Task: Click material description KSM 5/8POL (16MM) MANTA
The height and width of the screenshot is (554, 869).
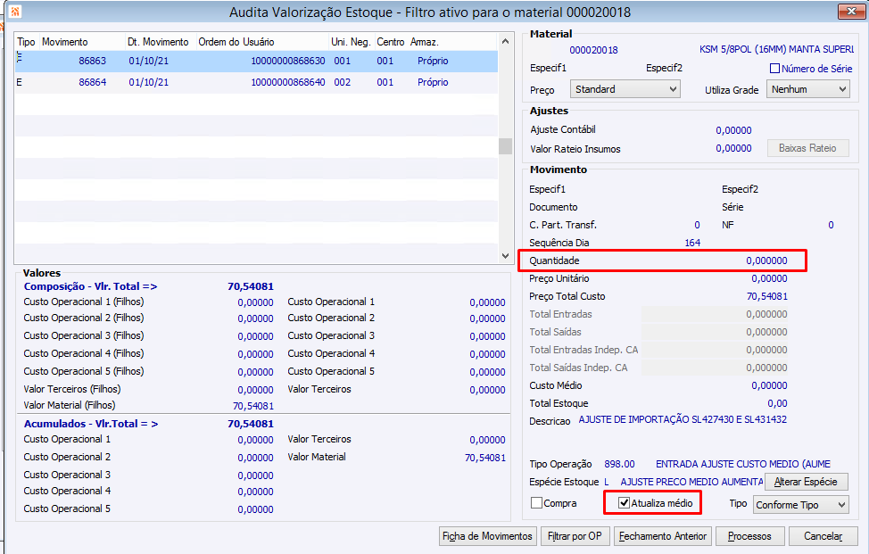Action: point(776,49)
